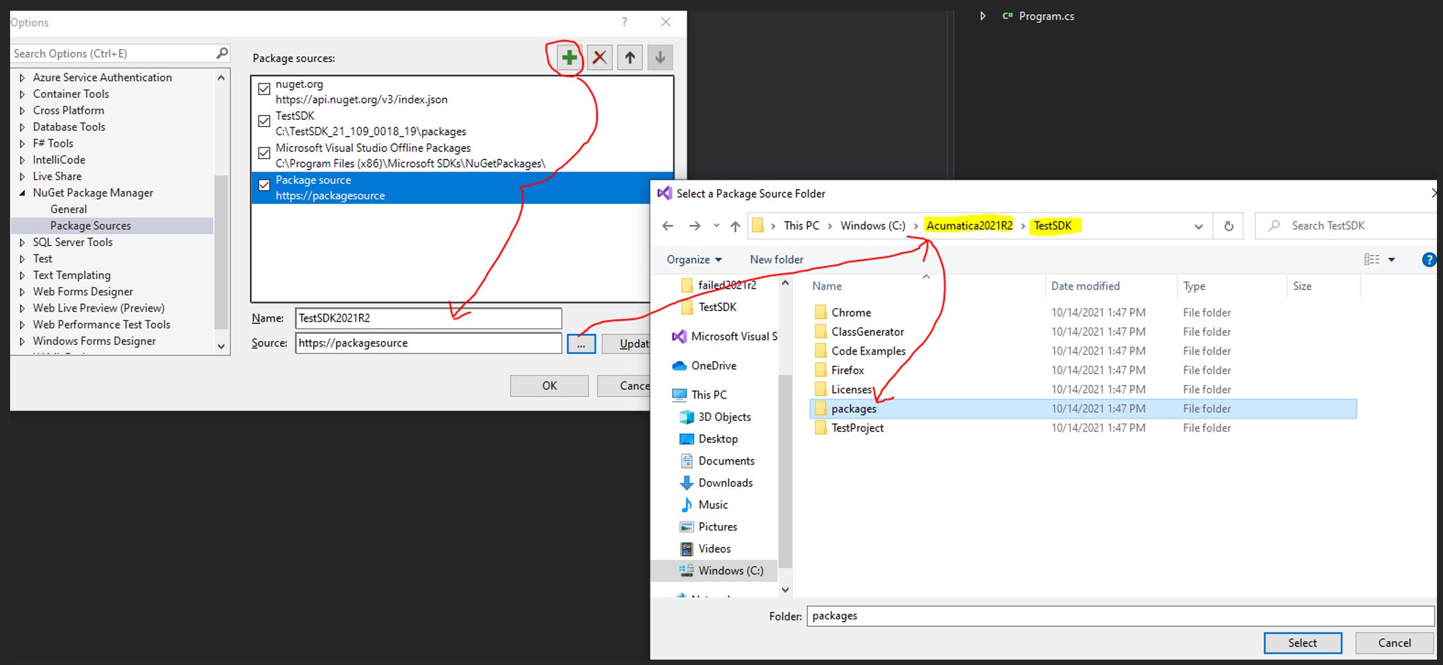Viewport: 1443px width, 665px height.
Task: Open Pictures in navigation pane
Action: click(x=708, y=527)
